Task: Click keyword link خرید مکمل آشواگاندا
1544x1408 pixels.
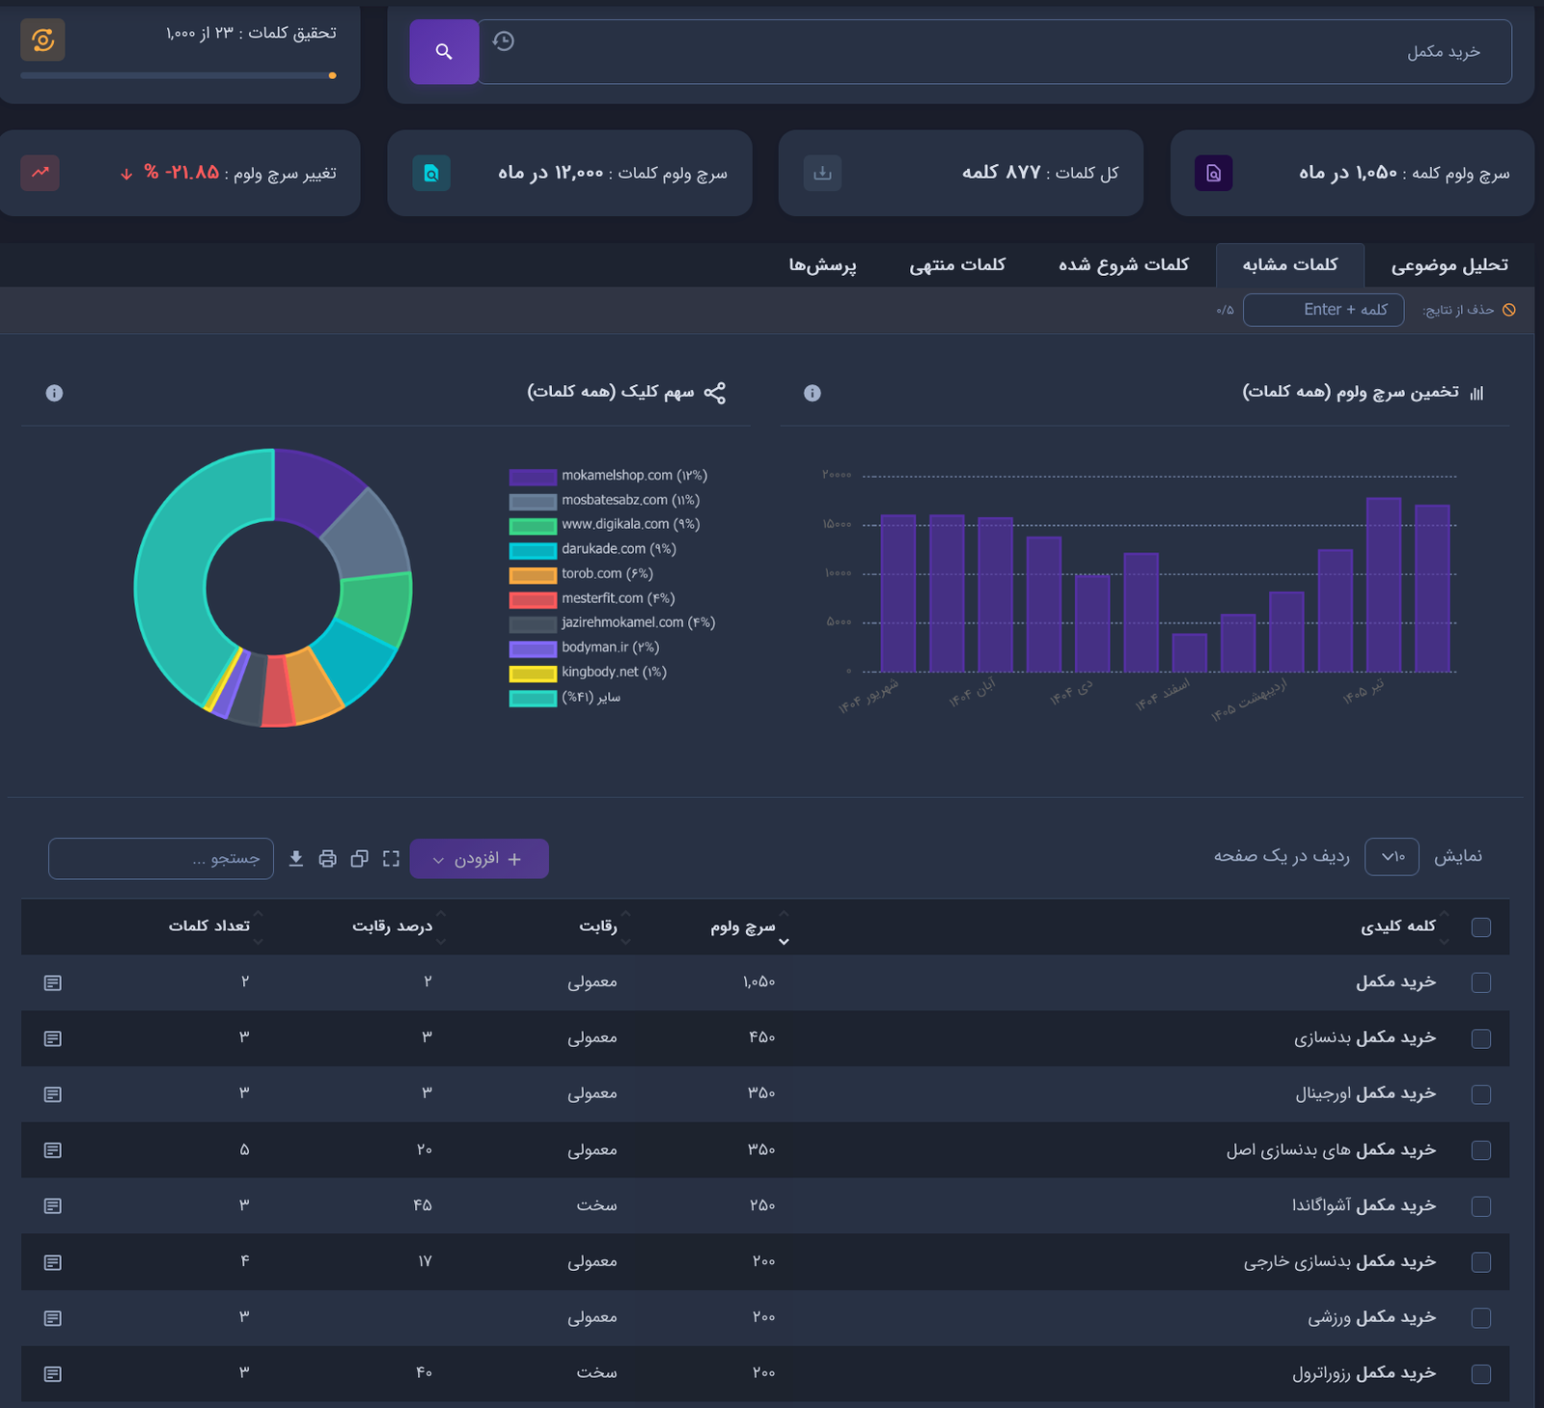Action: click(1364, 1205)
